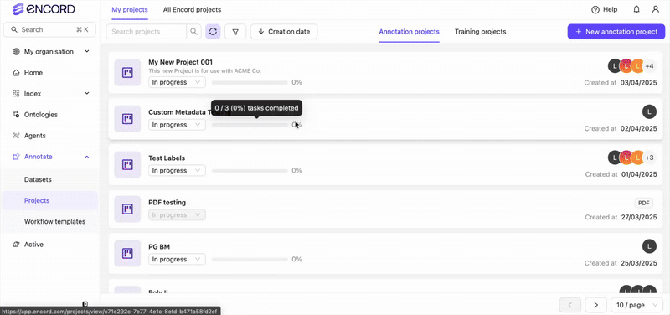Go to Home in the sidebar
Image resolution: width=670 pixels, height=315 pixels.
[33, 73]
